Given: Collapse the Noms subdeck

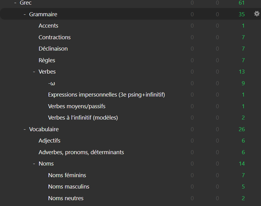Looking at the screenshot, I should point(34,164).
